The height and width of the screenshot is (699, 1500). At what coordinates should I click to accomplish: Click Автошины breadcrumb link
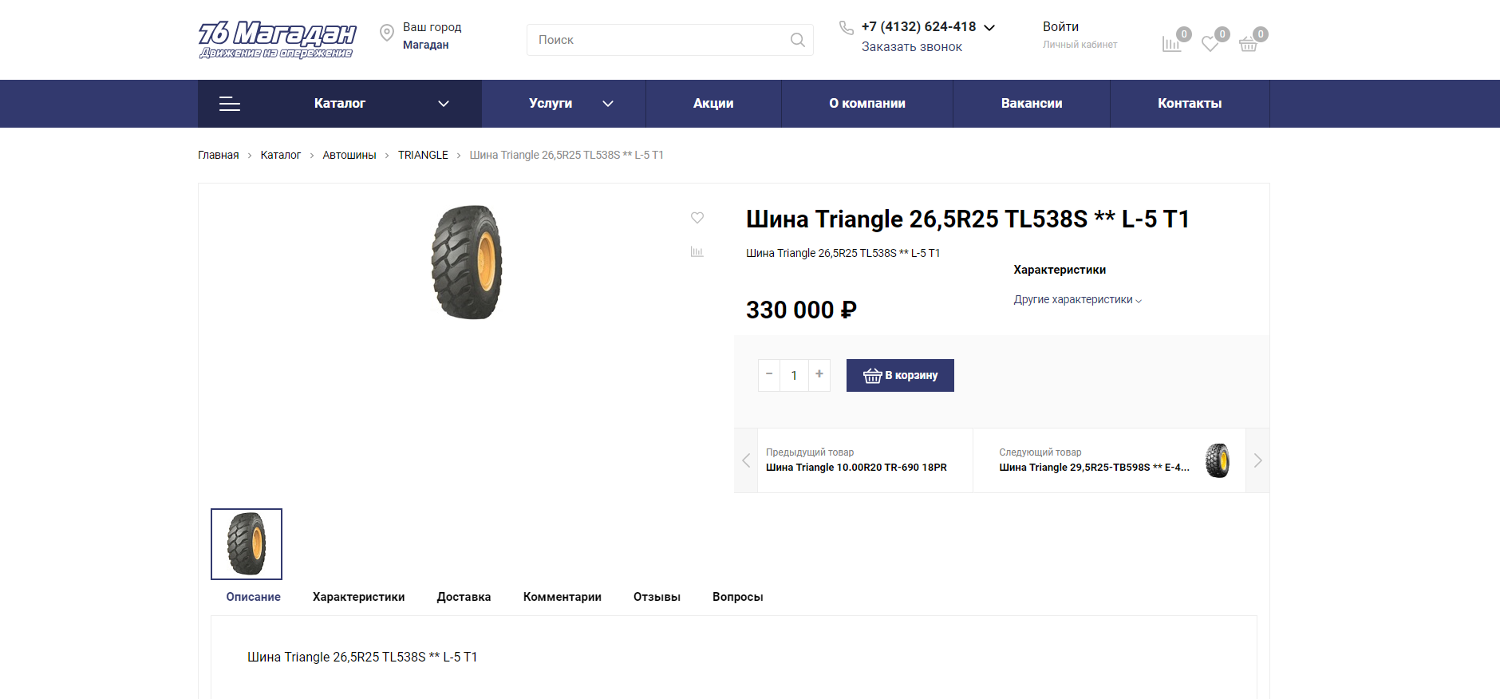349,155
